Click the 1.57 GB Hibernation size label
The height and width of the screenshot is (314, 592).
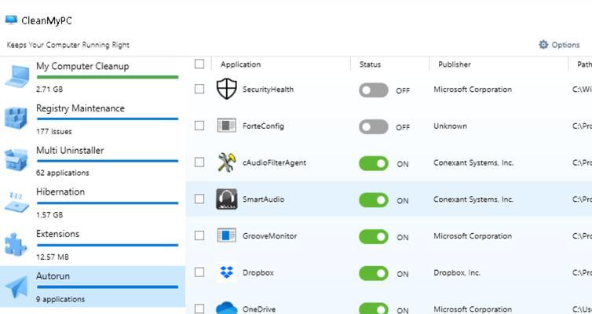coord(49,215)
